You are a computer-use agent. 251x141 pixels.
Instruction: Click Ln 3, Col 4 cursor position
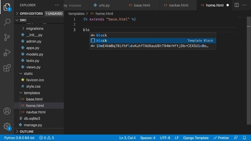(x=127, y=138)
